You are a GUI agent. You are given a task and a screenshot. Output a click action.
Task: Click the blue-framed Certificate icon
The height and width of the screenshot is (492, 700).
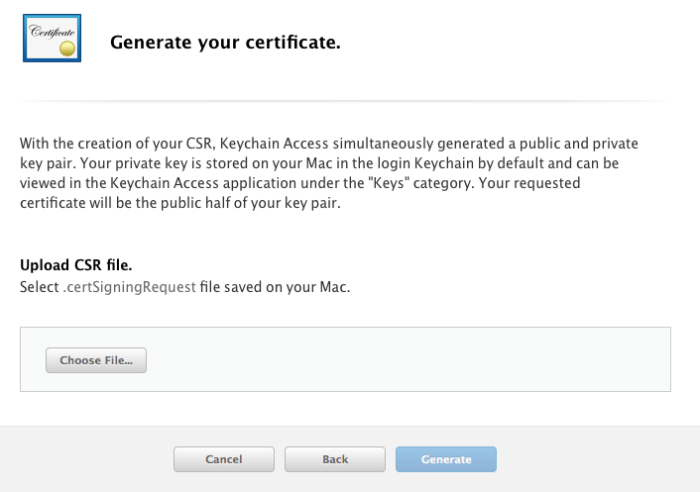53,38
